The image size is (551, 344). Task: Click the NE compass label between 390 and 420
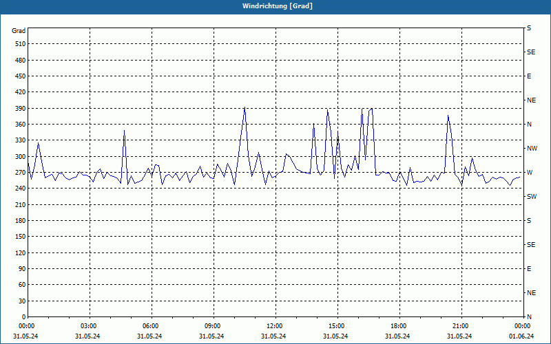[531, 100]
